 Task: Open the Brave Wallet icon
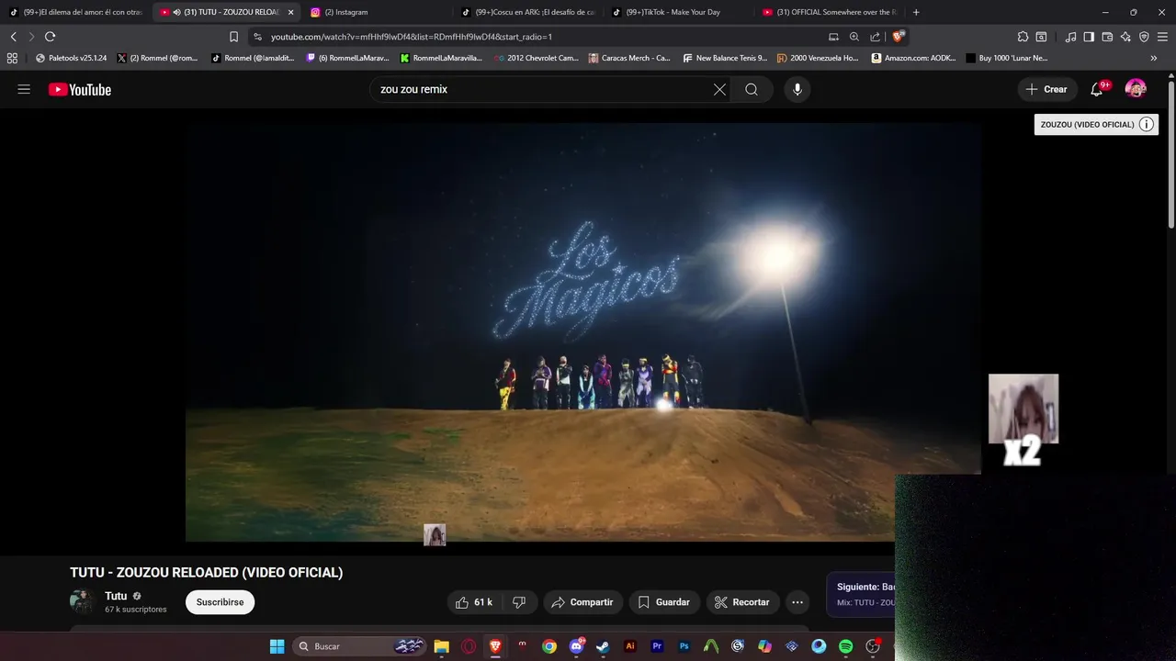[x=1107, y=37]
